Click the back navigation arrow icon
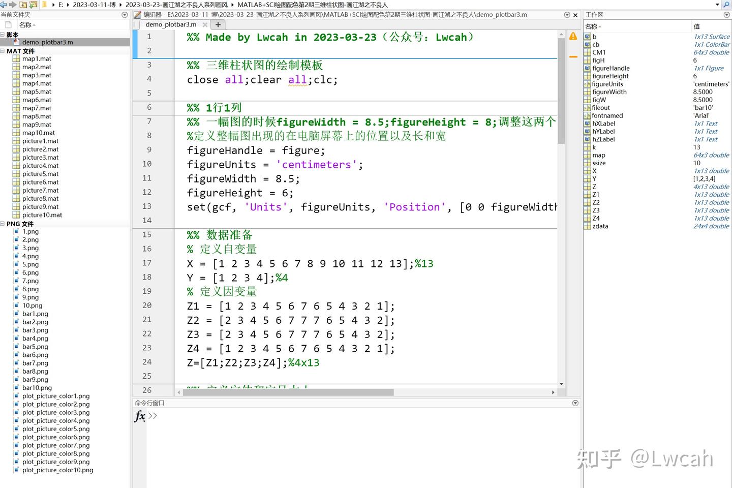Viewport: 732px width, 488px height. pos(4,4)
